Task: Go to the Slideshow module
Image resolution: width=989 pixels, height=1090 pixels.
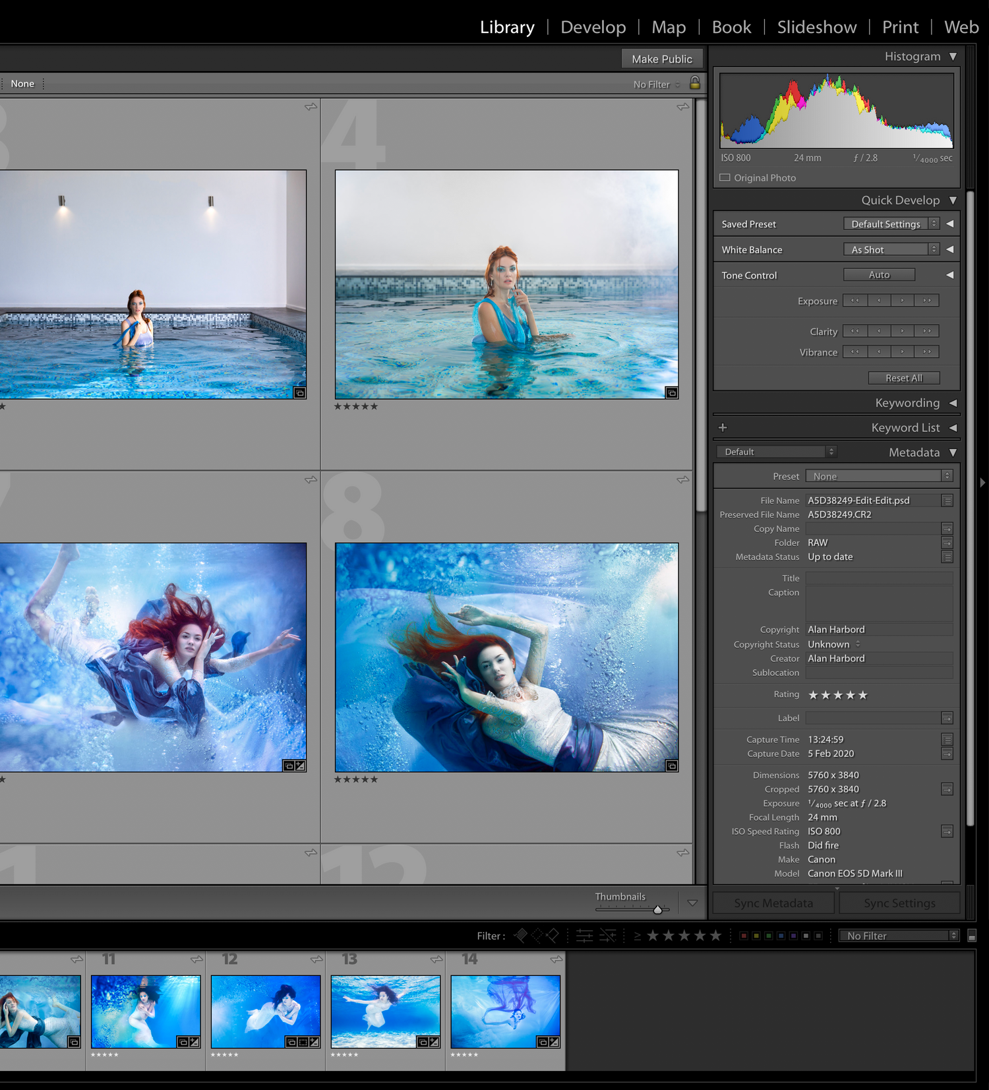Action: tap(817, 27)
